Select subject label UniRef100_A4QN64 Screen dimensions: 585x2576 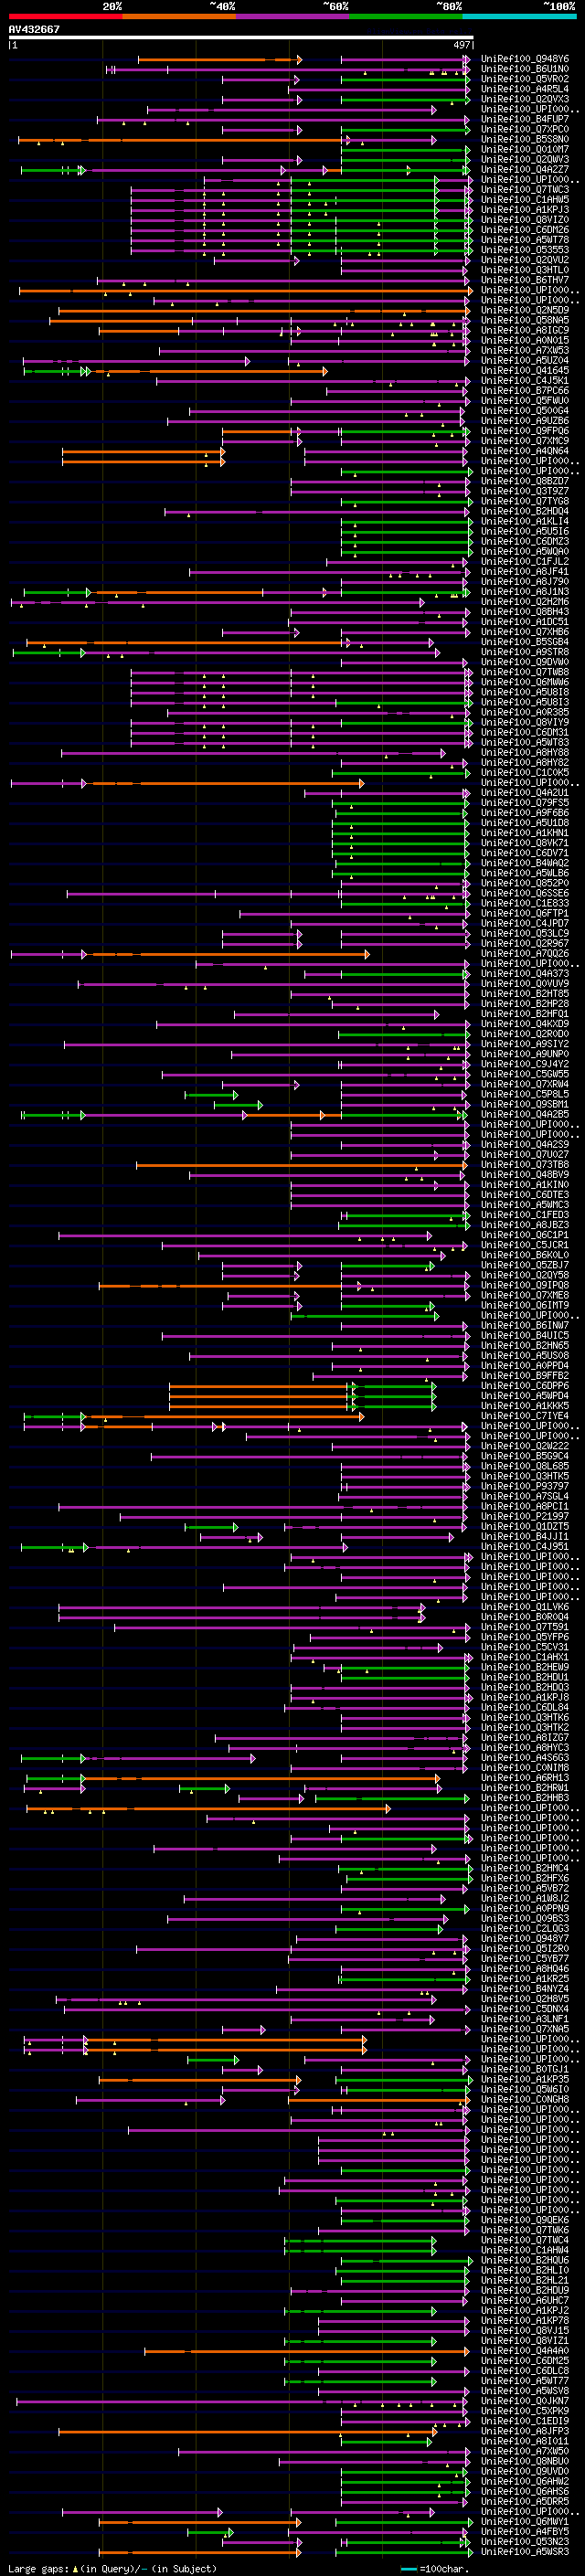525,451
